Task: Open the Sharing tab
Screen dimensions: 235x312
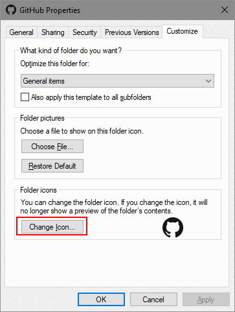Action: point(53,32)
